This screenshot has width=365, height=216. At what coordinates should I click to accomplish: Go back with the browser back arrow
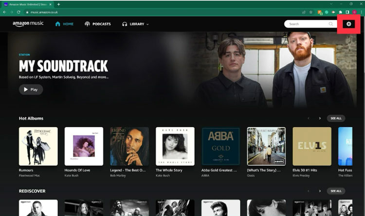(4, 12)
